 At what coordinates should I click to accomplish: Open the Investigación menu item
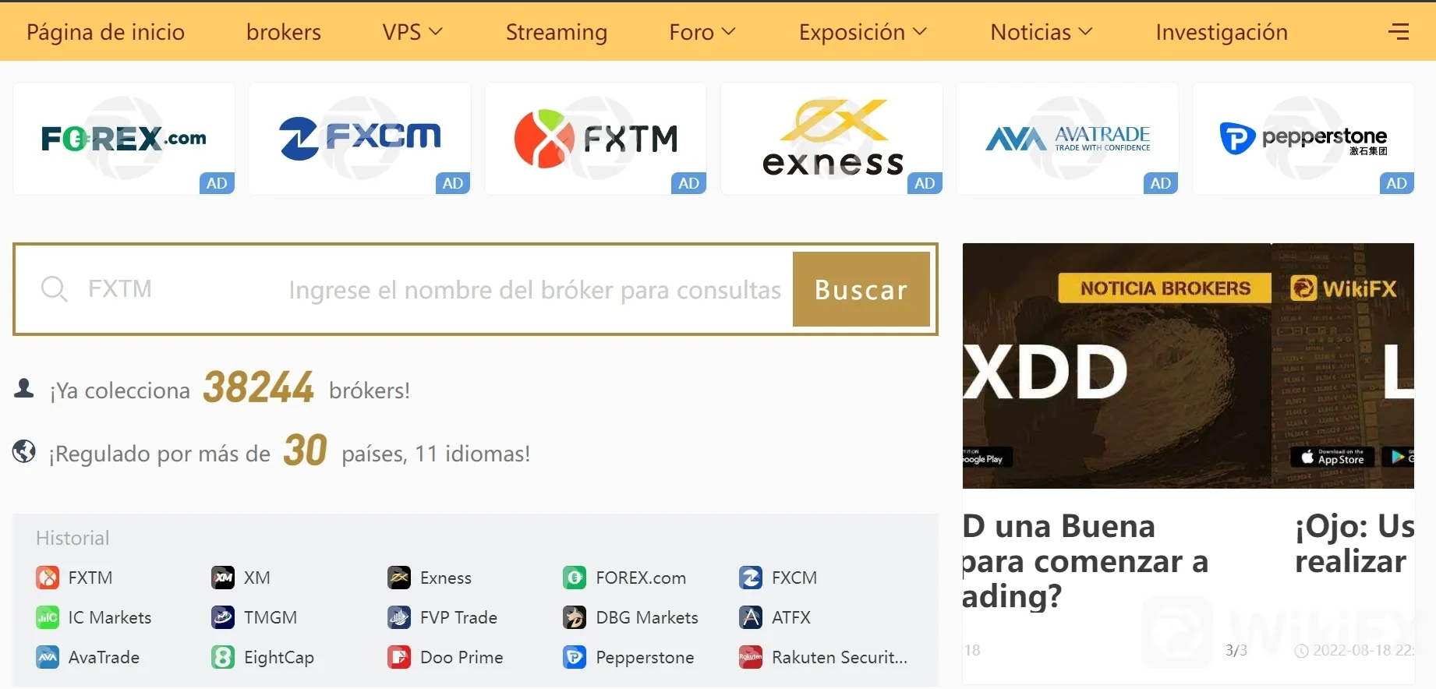pyautogui.click(x=1222, y=32)
